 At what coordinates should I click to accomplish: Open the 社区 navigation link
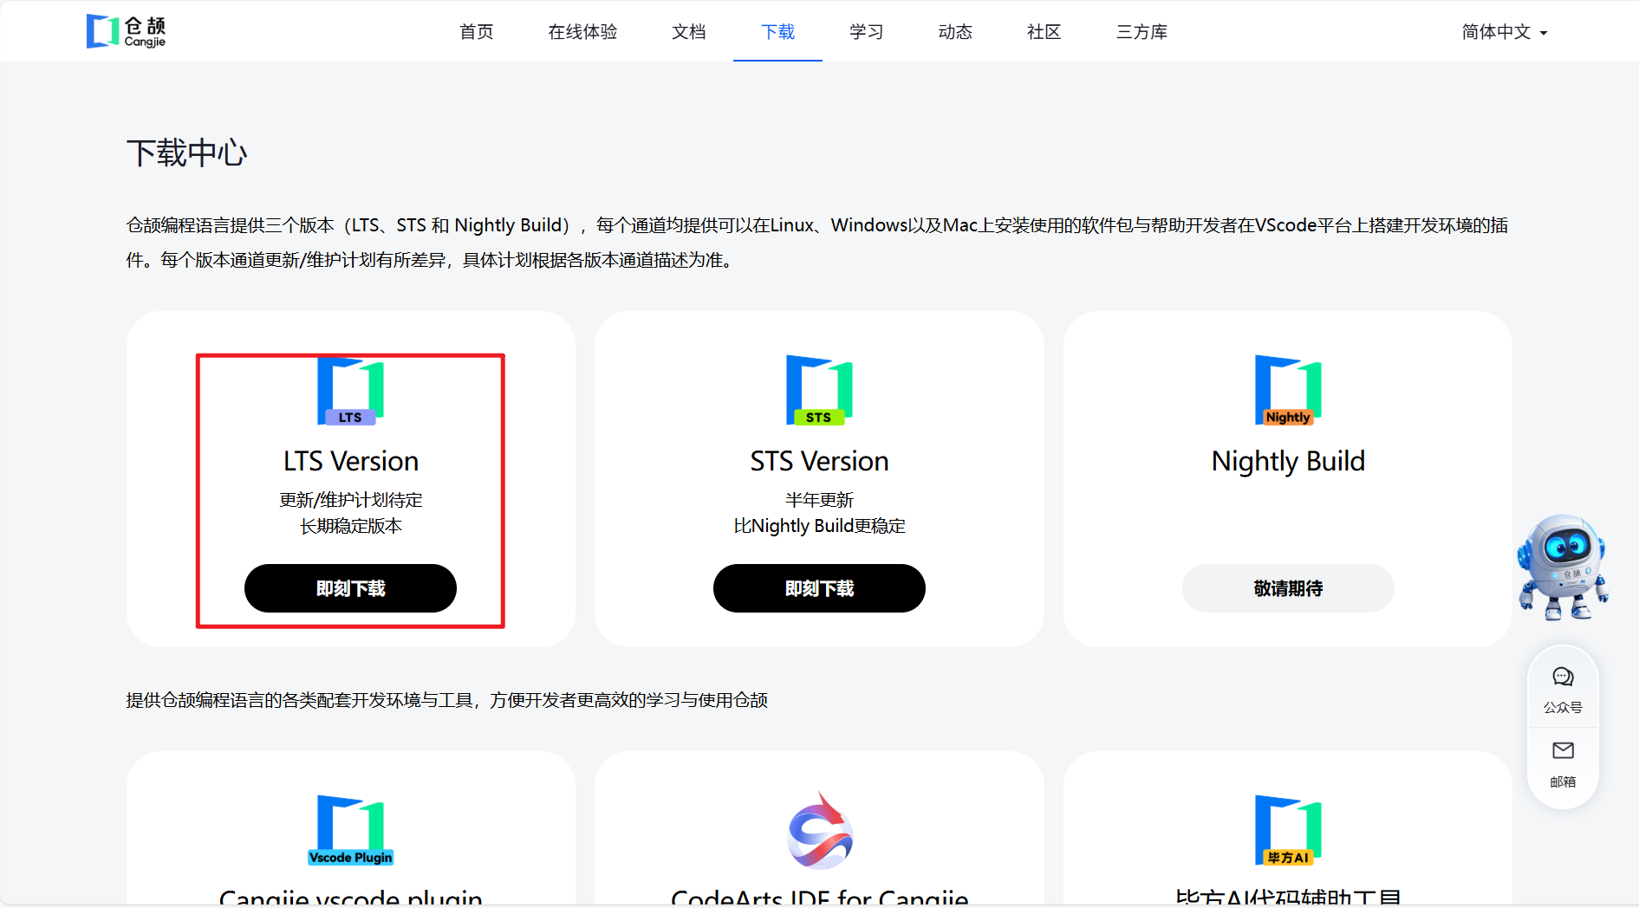[1044, 32]
